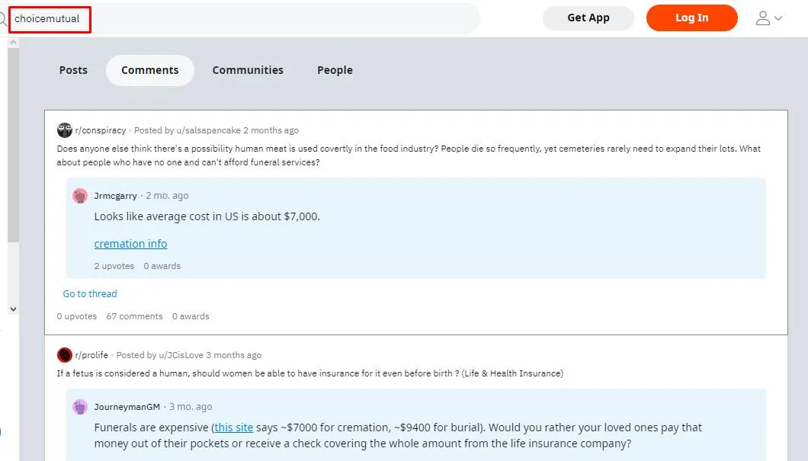
Task: Click the Jrmcgarry username
Action: 115,196
